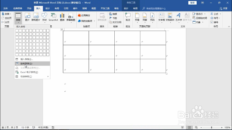
Task: Insert a Chart (图表)
Action: click(x=62, y=17)
